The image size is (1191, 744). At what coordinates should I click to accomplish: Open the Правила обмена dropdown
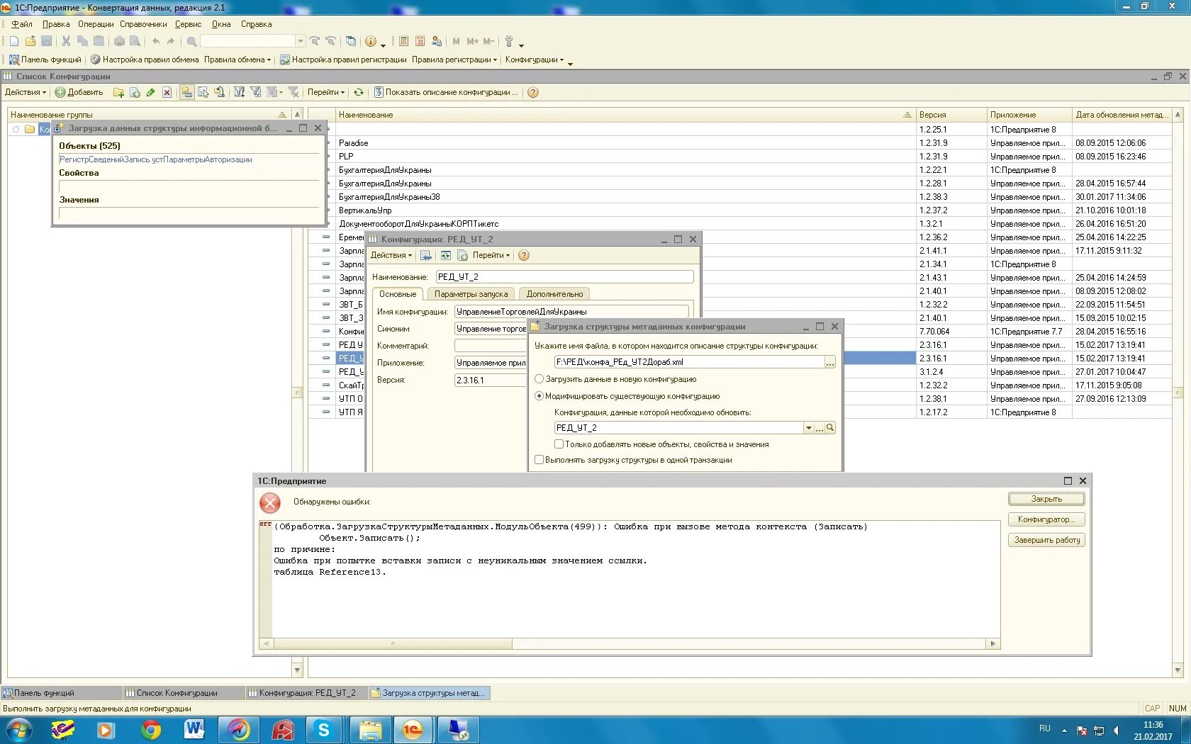pos(237,60)
